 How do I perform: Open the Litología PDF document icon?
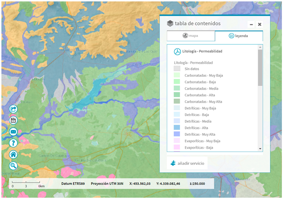coord(177,52)
